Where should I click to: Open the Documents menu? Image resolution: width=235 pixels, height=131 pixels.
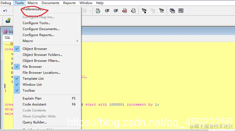(x=50, y=3)
